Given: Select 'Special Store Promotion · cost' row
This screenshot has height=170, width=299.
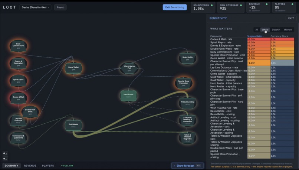Looking at the screenshot, I should (x=252, y=55).
